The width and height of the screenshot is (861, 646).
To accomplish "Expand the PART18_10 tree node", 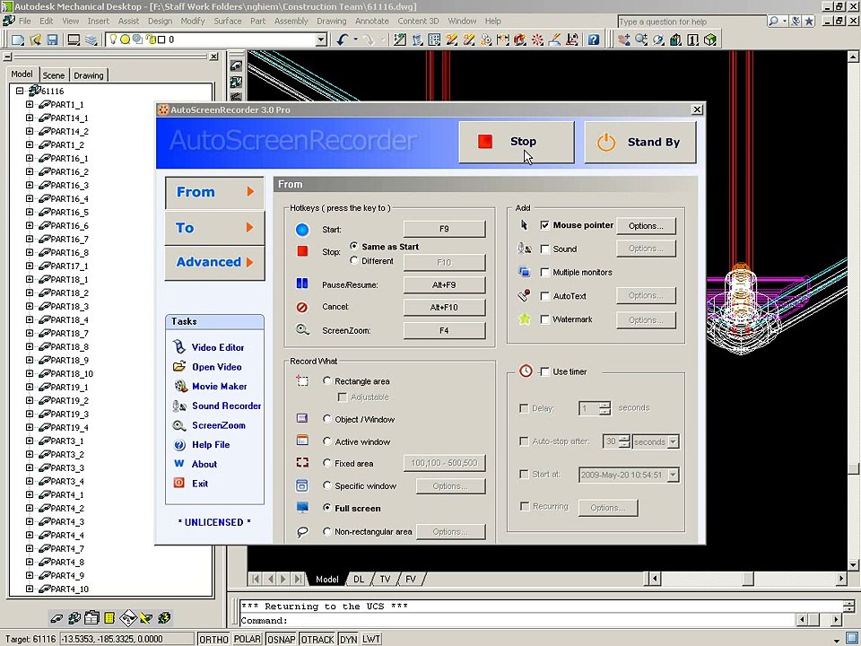I will (x=30, y=373).
